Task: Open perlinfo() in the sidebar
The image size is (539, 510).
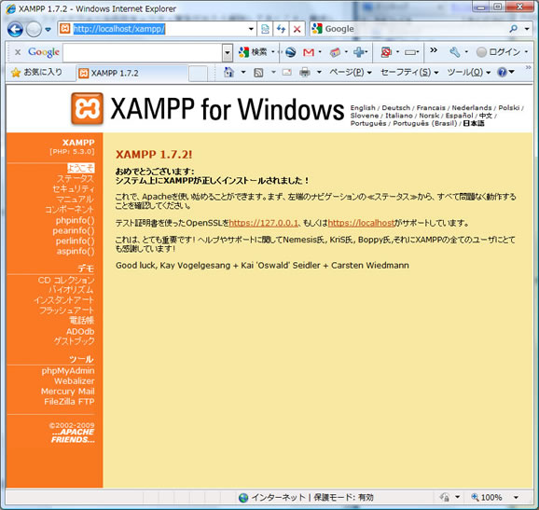Action: pyautogui.click(x=75, y=241)
